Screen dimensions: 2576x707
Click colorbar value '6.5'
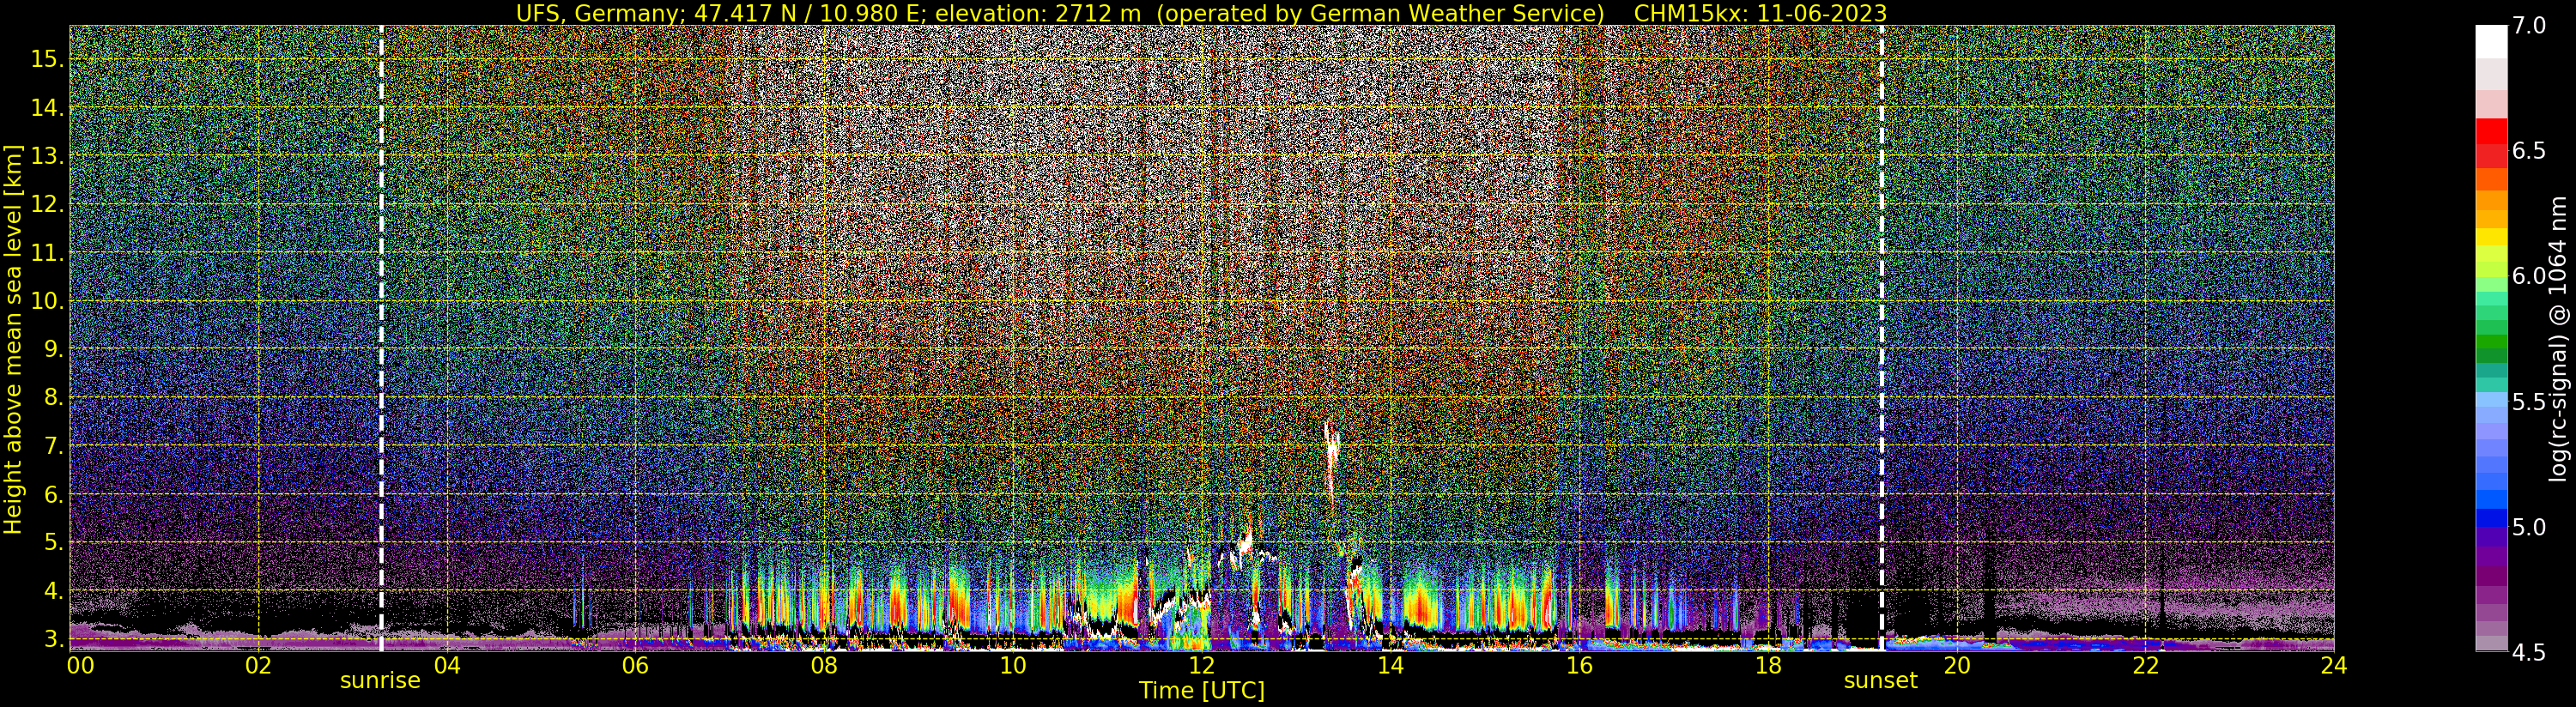click(2529, 151)
